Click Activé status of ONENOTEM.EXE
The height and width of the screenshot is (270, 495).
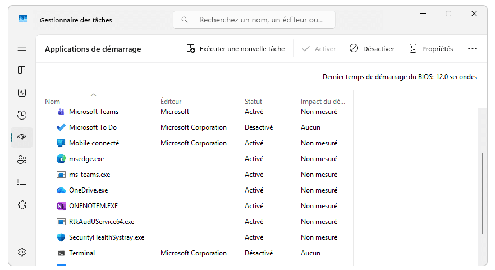tap(254, 206)
